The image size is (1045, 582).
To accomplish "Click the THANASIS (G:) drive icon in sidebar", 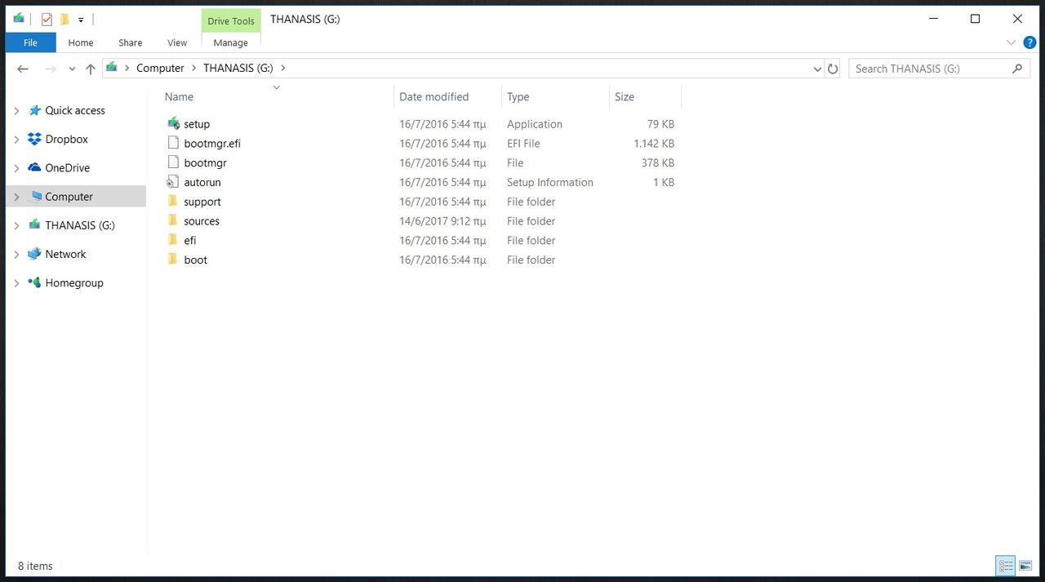I will [34, 225].
